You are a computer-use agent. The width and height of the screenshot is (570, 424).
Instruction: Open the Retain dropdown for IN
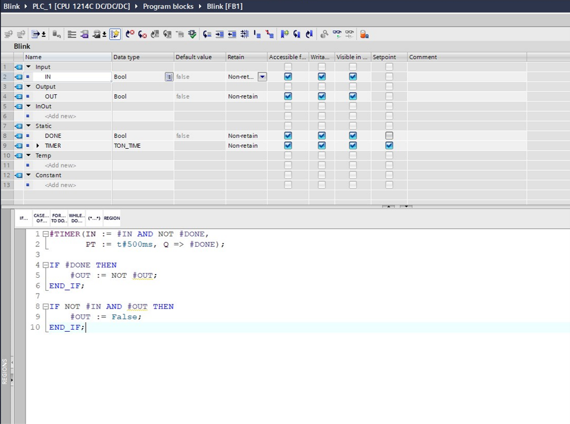(262, 77)
